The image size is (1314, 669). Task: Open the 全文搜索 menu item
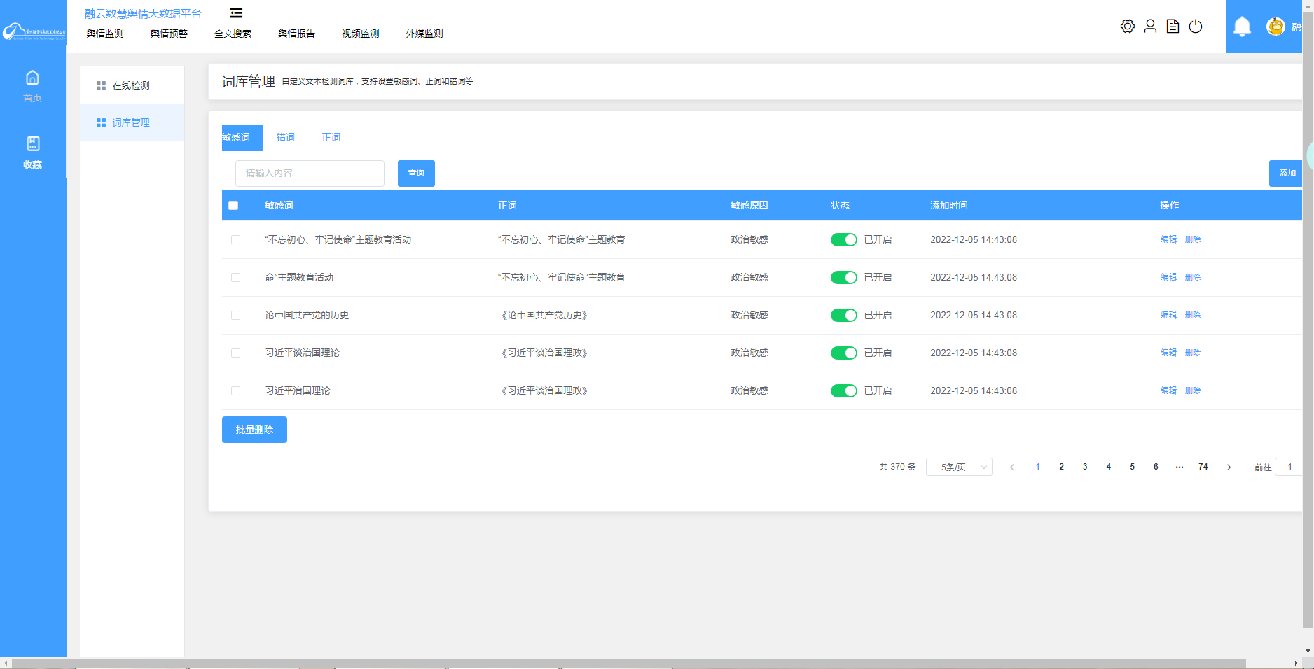pyautogui.click(x=233, y=34)
